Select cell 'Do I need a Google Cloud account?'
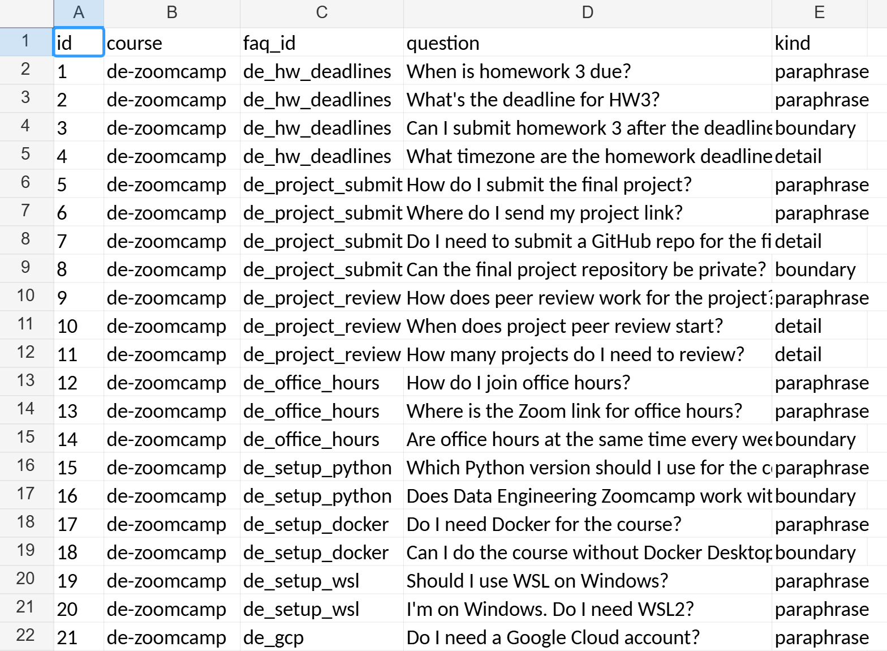The width and height of the screenshot is (887, 651). click(588, 637)
